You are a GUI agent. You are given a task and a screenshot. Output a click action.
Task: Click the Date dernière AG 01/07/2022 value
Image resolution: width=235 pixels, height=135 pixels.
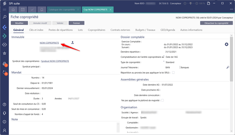[x=167, y=85]
